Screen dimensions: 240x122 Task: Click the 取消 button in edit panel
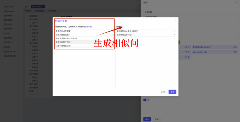156,119
